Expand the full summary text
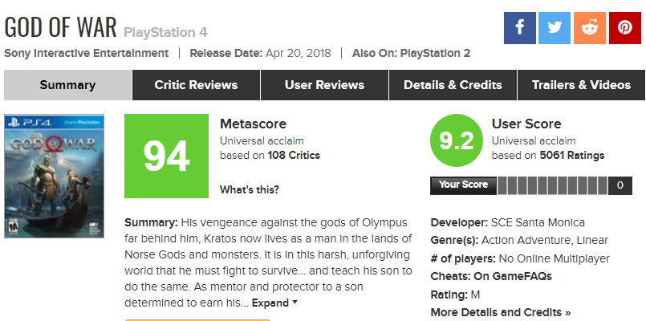Image resolution: width=646 pixels, height=321 pixels. [x=274, y=303]
